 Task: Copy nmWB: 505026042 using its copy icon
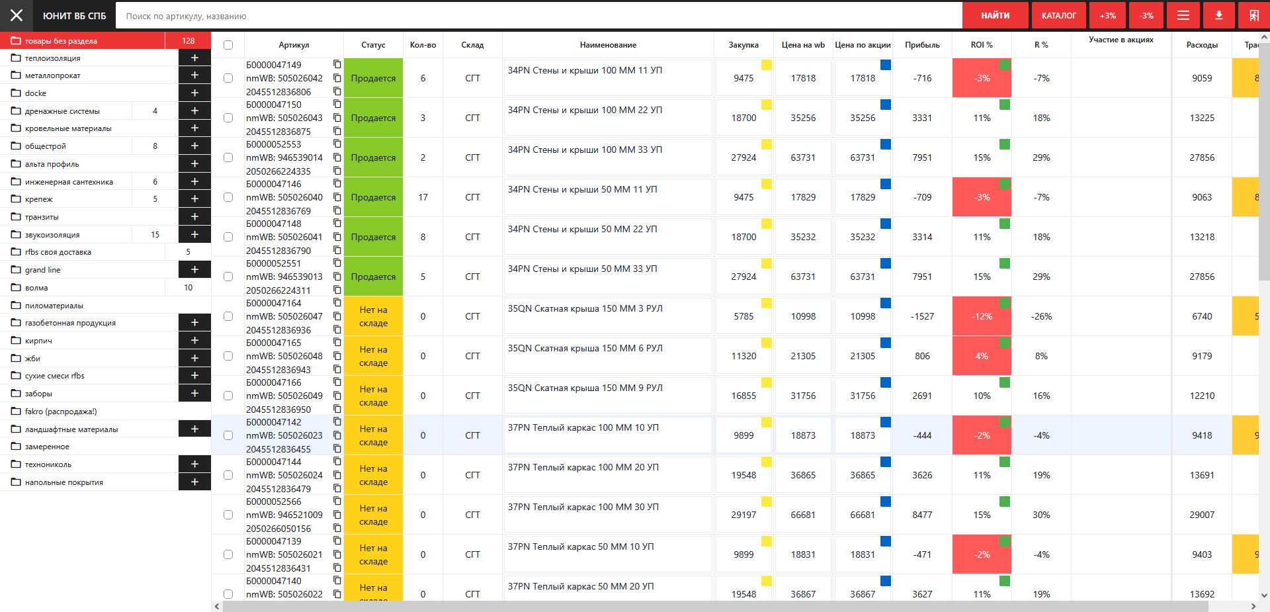coord(337,78)
